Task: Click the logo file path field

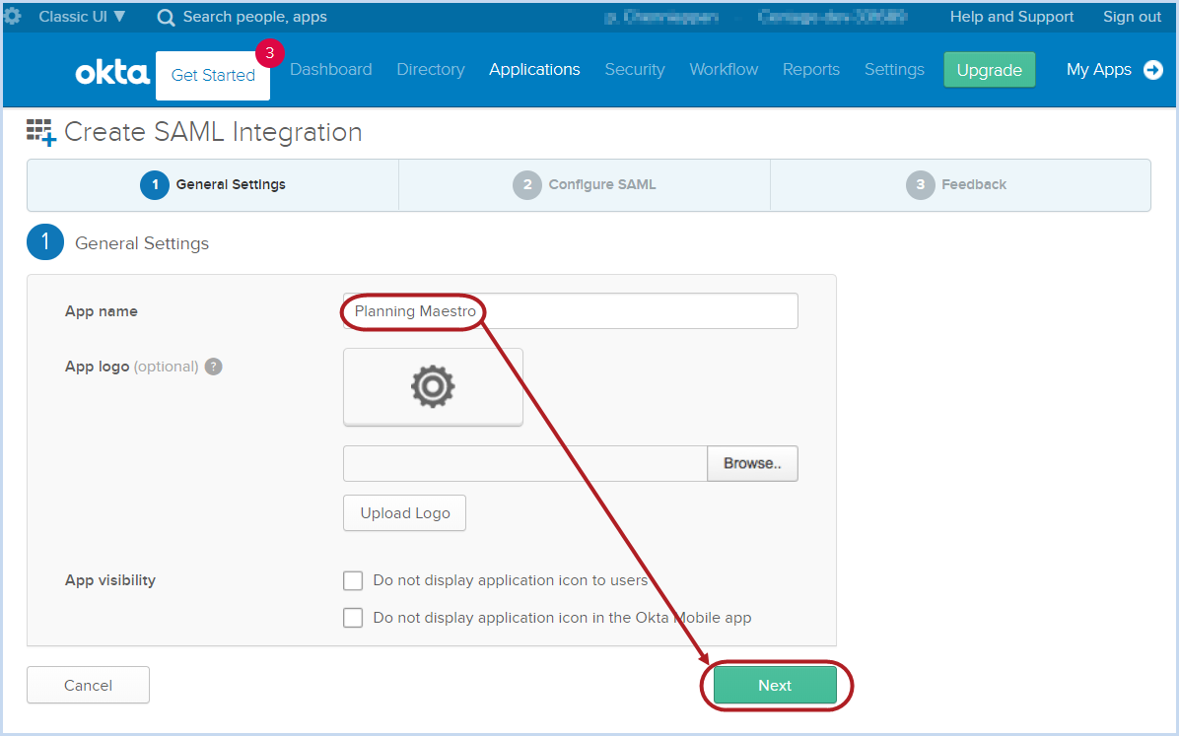Action: coord(525,464)
